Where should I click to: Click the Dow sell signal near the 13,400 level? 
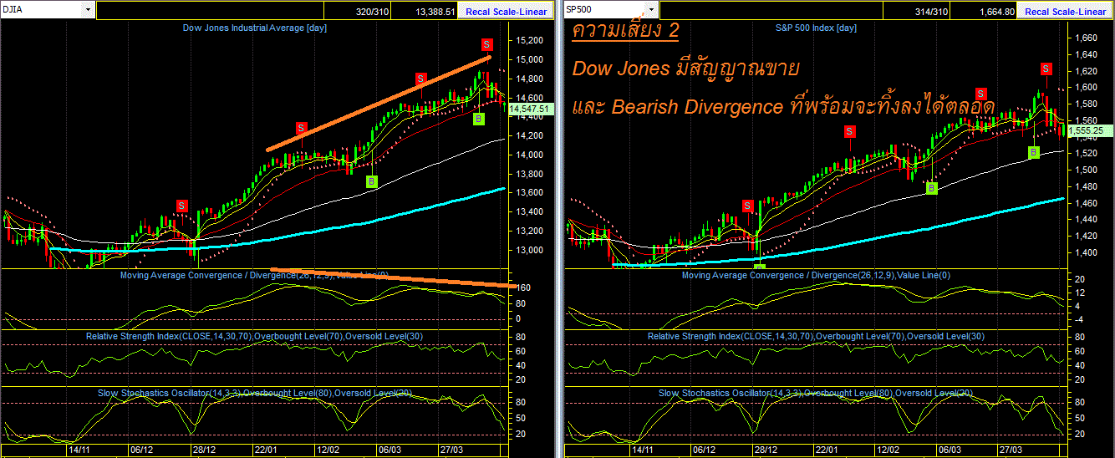tap(183, 206)
